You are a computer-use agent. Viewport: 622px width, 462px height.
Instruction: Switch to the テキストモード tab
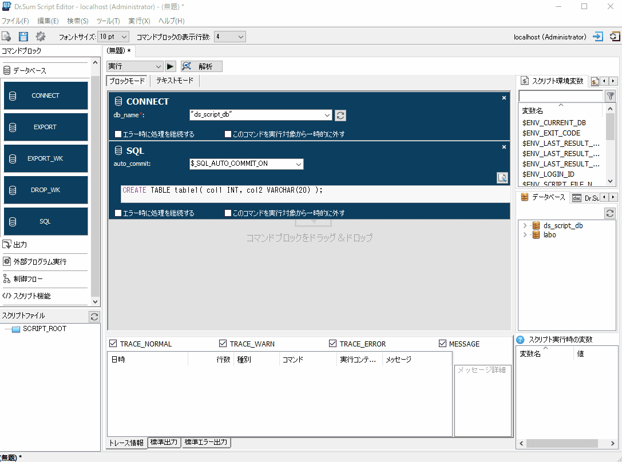pyautogui.click(x=175, y=81)
